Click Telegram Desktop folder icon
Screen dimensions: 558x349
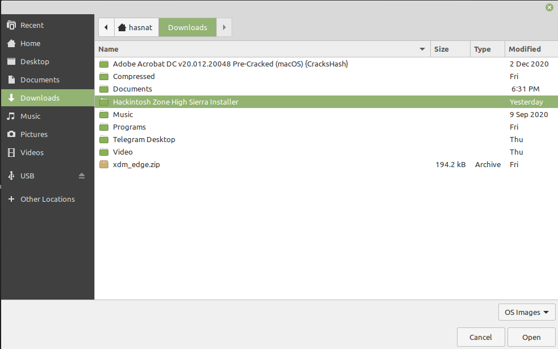point(104,139)
